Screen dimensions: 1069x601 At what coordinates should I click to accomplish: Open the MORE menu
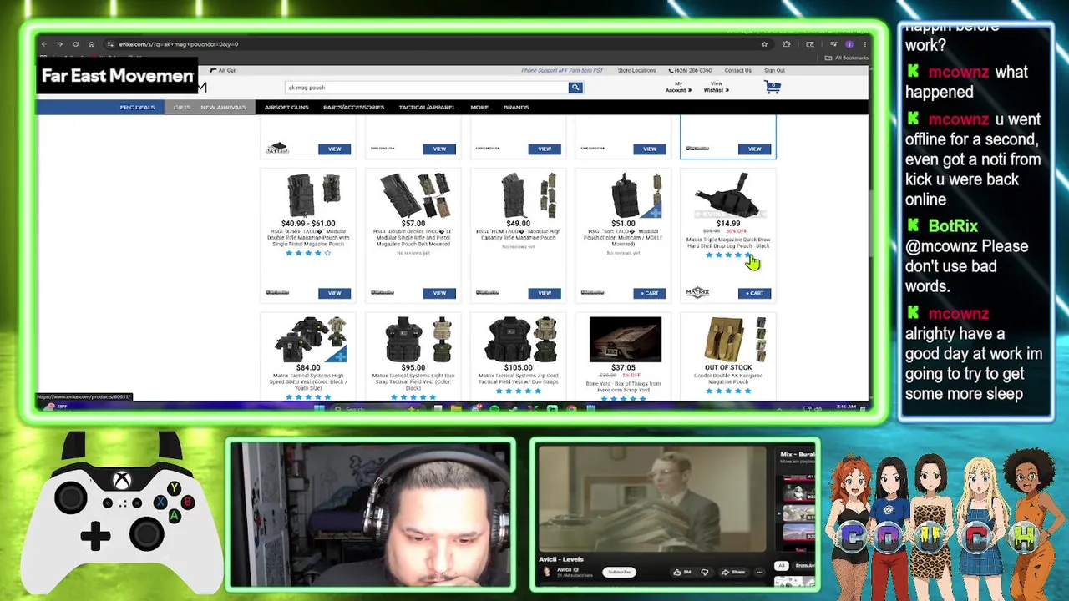click(x=479, y=107)
